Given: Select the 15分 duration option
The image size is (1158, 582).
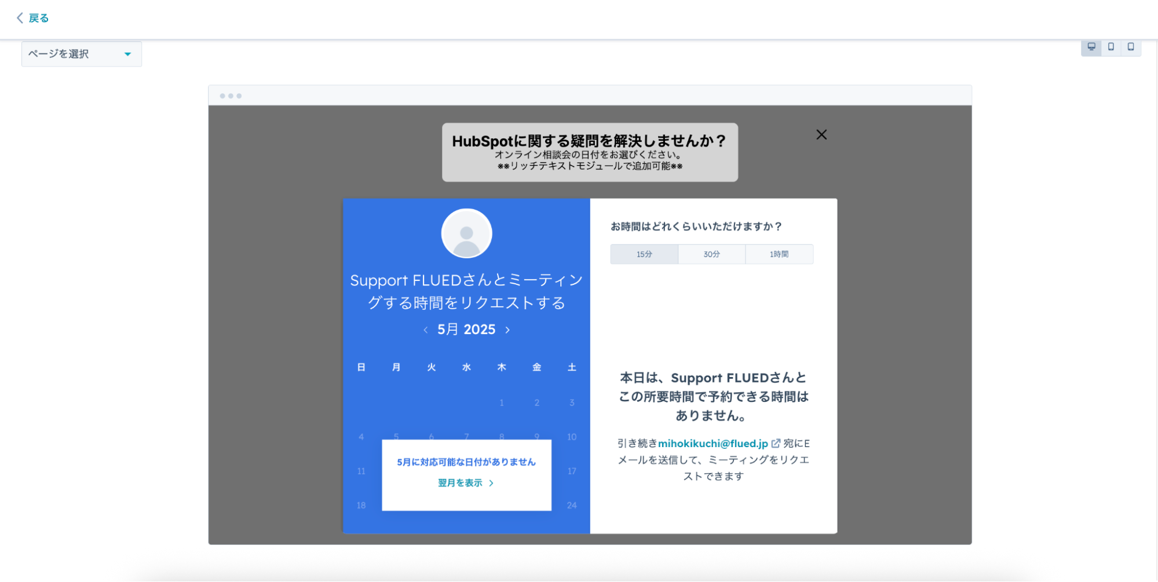Looking at the screenshot, I should tap(644, 254).
